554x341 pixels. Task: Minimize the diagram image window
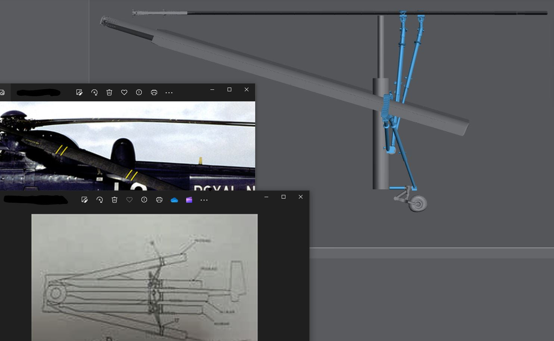(x=266, y=197)
